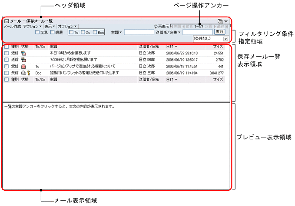Open mail バージョンアップで追加される機能について

point(83,66)
